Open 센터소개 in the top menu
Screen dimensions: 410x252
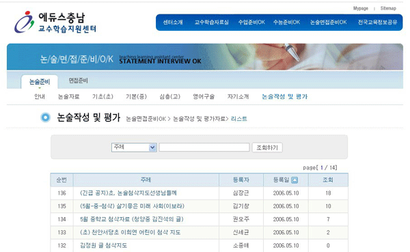coord(173,23)
